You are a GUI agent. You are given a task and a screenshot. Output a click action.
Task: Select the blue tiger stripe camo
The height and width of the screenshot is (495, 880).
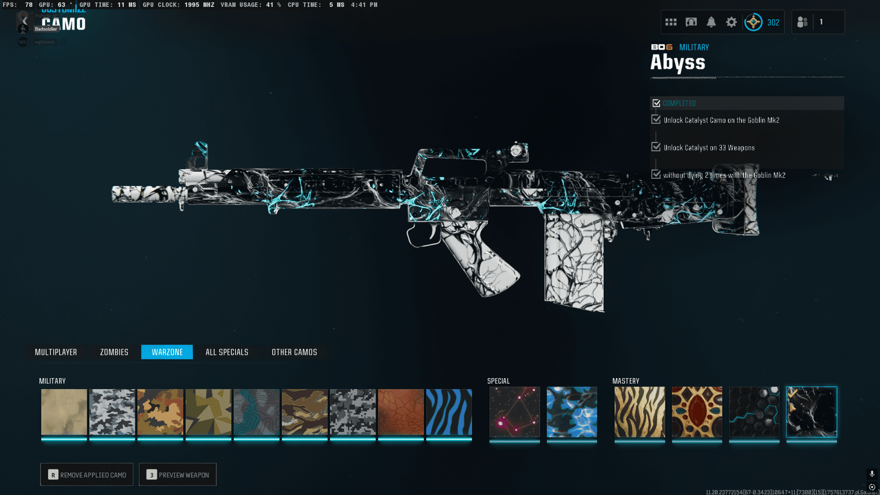(x=449, y=412)
